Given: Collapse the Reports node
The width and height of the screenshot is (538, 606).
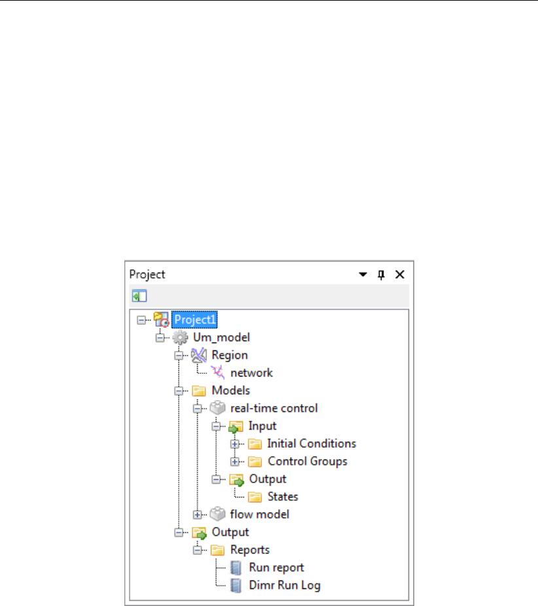Looking at the screenshot, I should click(198, 550).
